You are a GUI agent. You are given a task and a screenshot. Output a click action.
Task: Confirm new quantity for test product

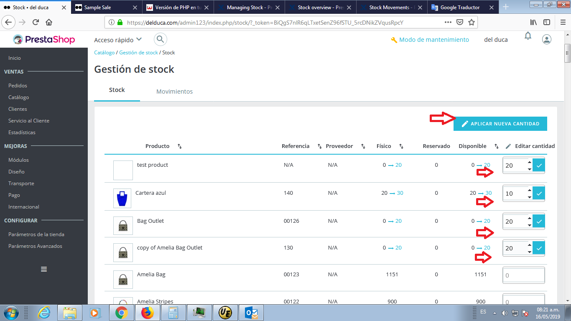pos(538,165)
